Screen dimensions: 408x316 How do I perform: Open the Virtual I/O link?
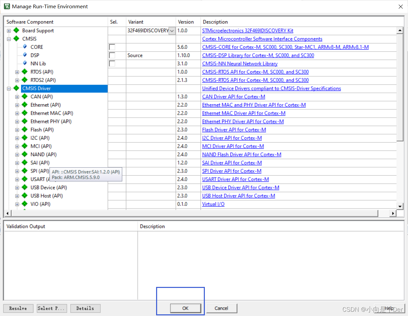(x=213, y=204)
